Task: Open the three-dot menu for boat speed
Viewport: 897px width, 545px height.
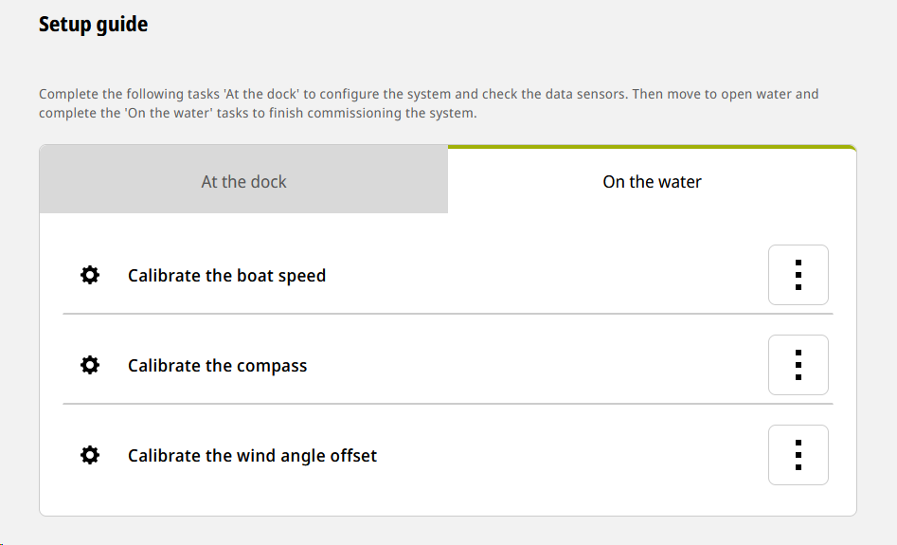Action: tap(798, 275)
